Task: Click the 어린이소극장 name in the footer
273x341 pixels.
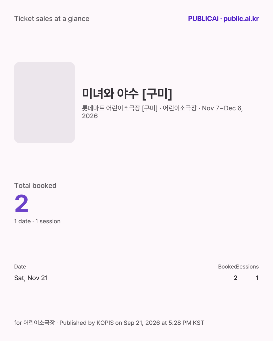Action: click(39, 323)
